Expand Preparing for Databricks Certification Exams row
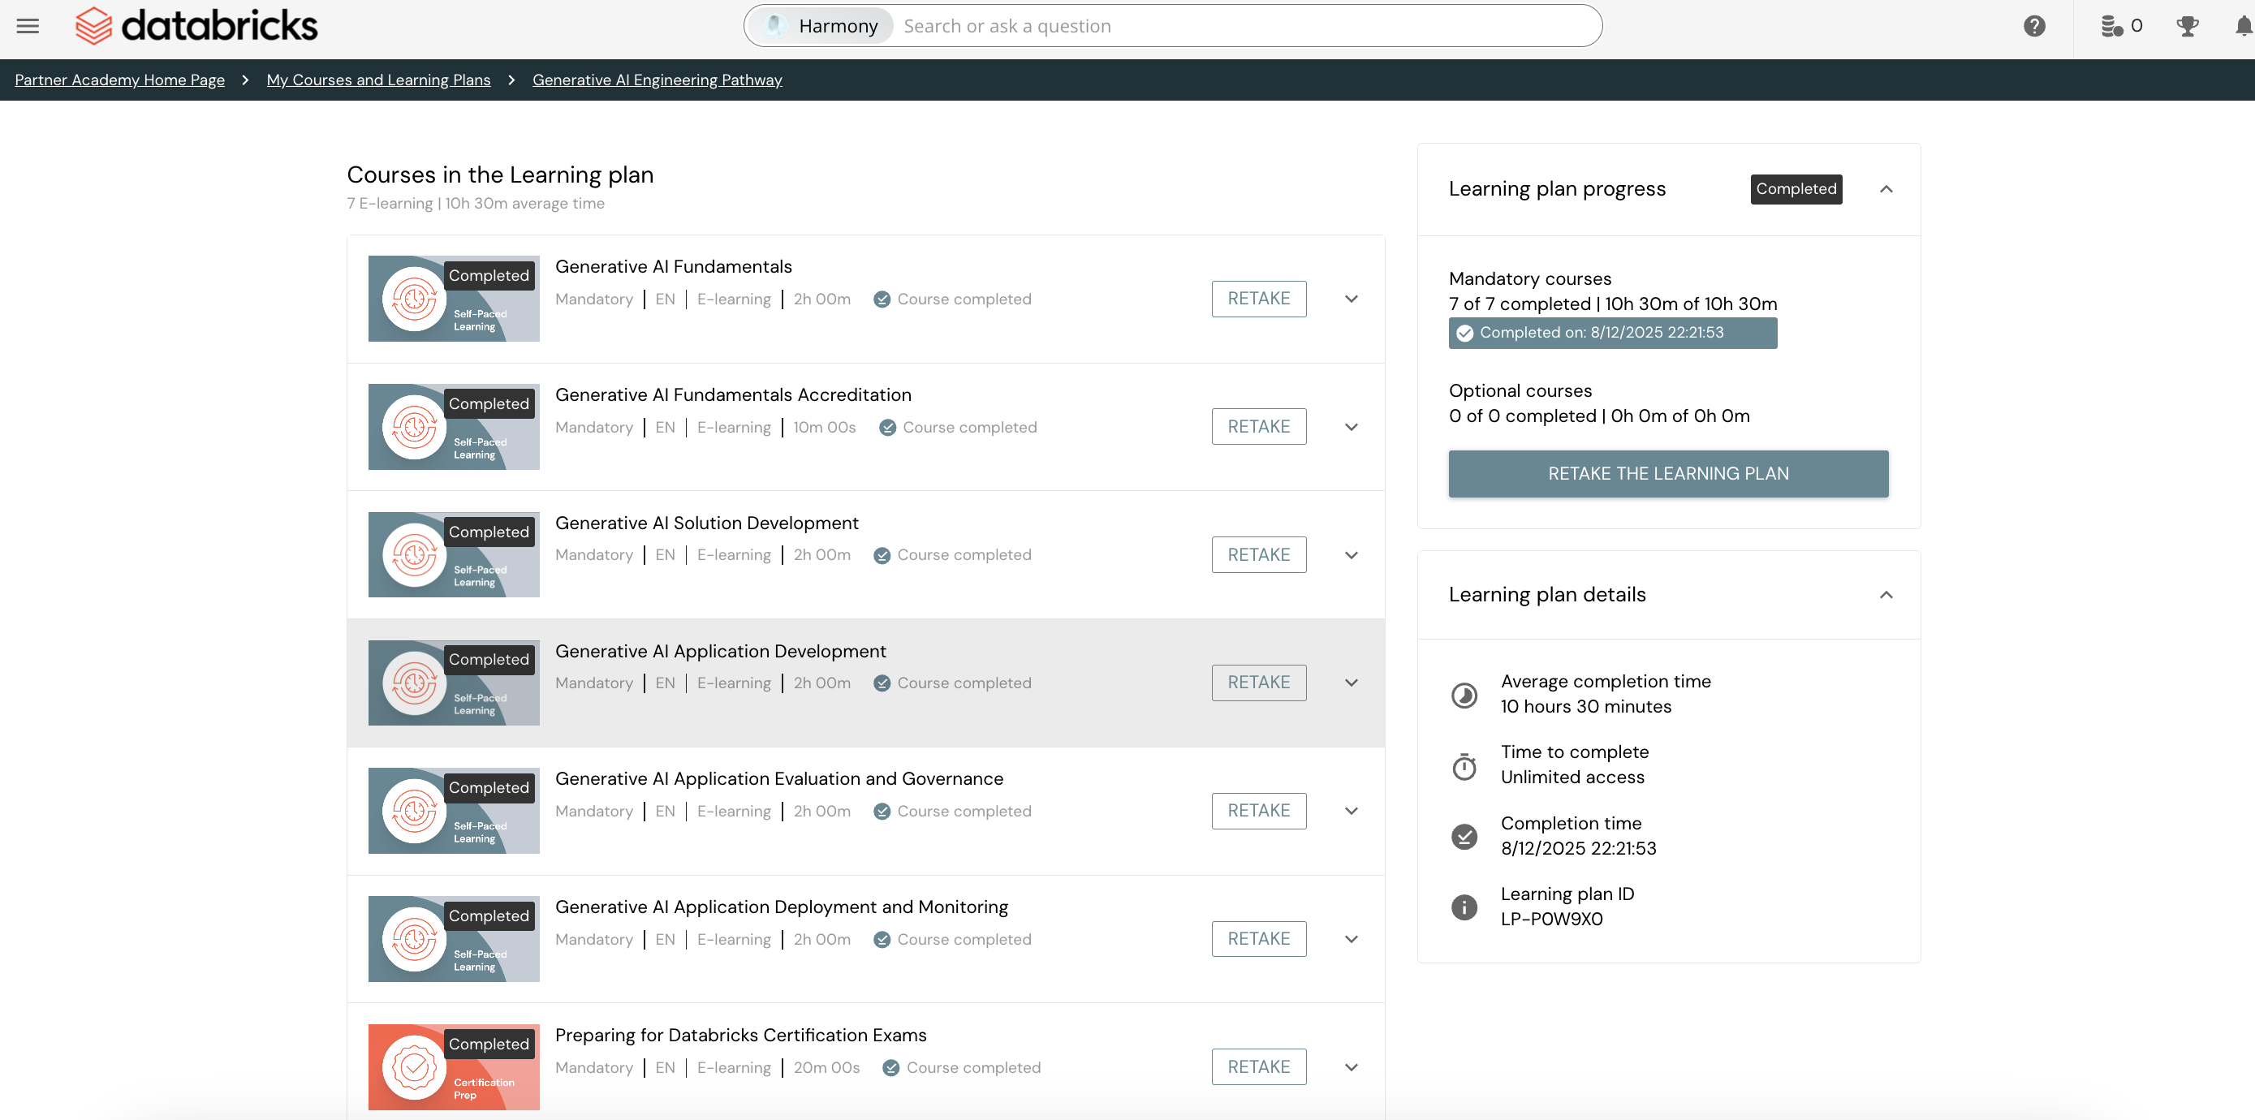The width and height of the screenshot is (2255, 1120). pos(1351,1067)
